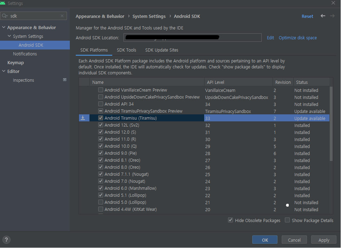
Task: Click System Settings in the breadcrumb
Action: coord(149,16)
